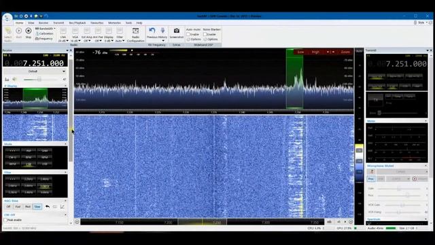Click the Frequency icon in ribbon
This screenshot has height=245, width=435.
(37, 39)
